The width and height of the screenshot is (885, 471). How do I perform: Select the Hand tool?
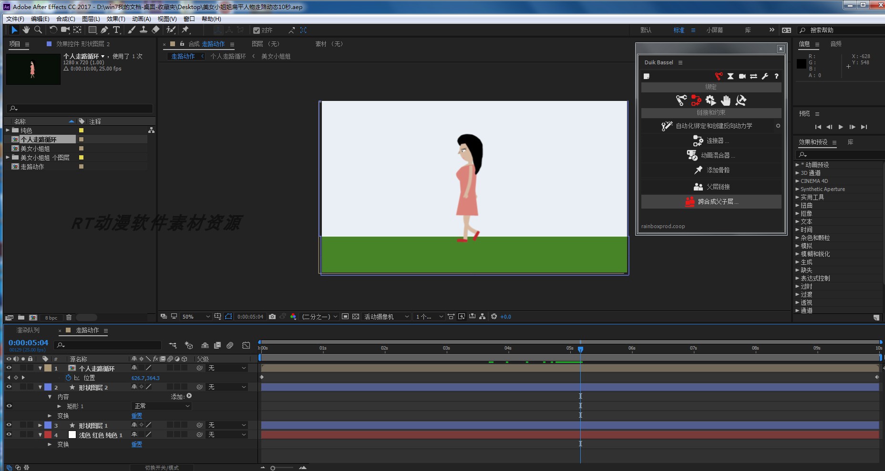(x=26, y=30)
